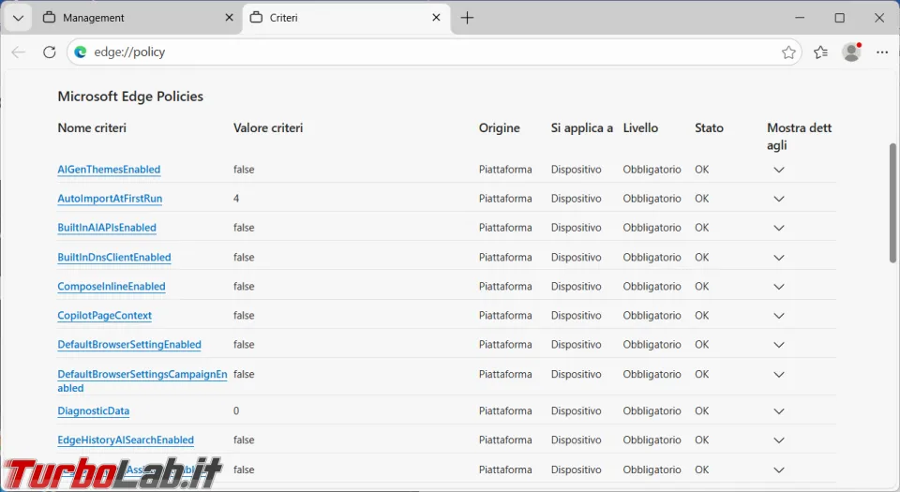This screenshot has width=900, height=492.
Task: Click the Microsoft Edge Policies heading
Action: [130, 97]
